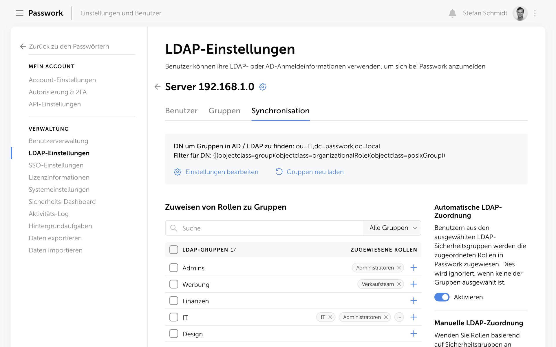
Task: Open the three-dot options menu
Action: (535, 13)
